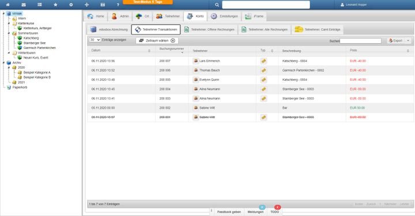Click the ticket type icon in Evelynn Quinn row
Image resolution: width=415 pixels, height=216 pixels.
[263, 80]
